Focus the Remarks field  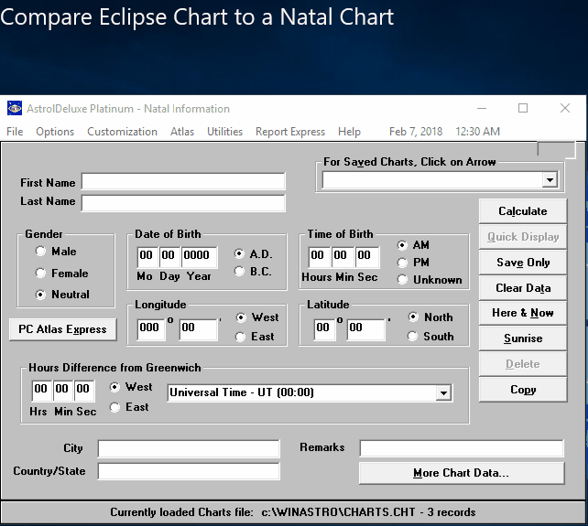[462, 448]
